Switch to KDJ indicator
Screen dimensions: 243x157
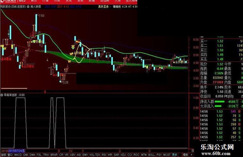[123, 155]
